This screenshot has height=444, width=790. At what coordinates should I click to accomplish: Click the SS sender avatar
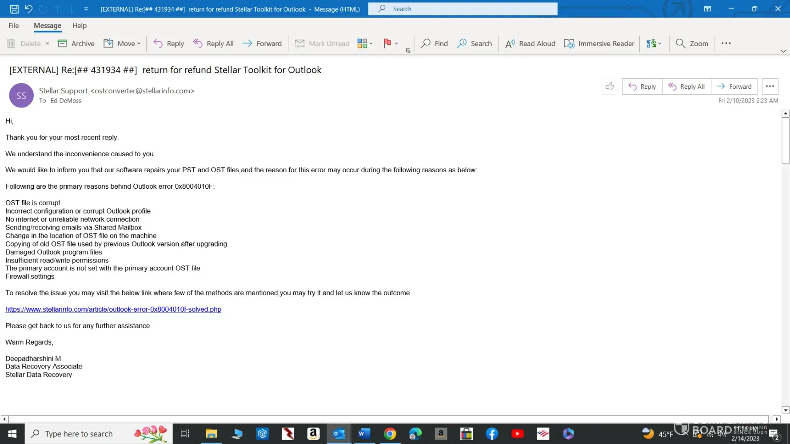(21, 95)
